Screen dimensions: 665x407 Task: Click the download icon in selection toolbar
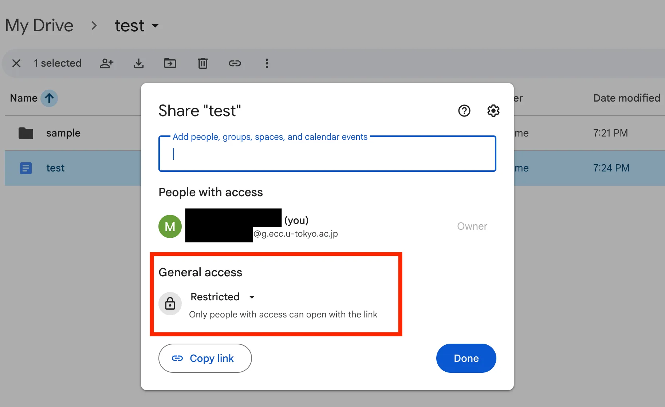pyautogui.click(x=138, y=63)
